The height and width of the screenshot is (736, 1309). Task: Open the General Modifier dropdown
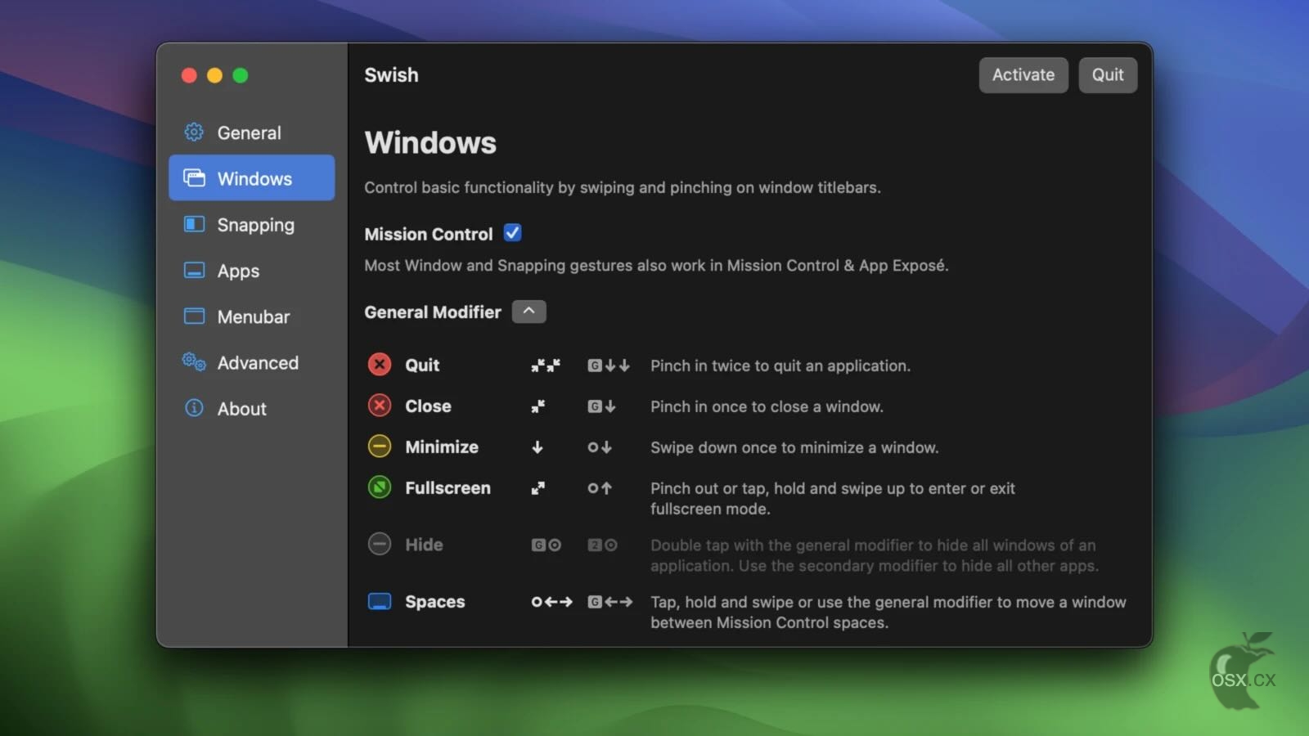point(529,312)
